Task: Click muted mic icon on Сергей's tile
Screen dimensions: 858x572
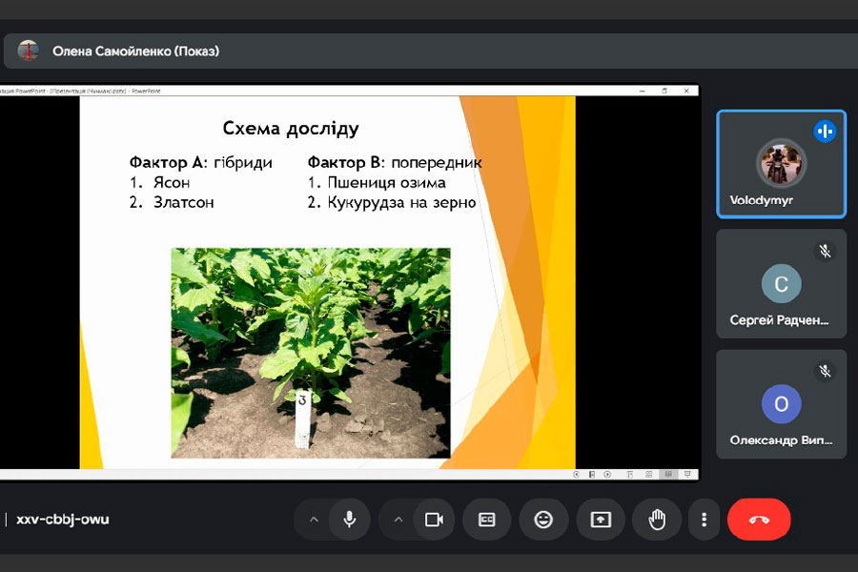Action: pos(826,251)
